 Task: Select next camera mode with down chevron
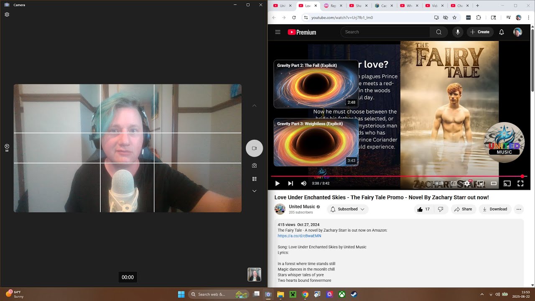click(x=254, y=191)
